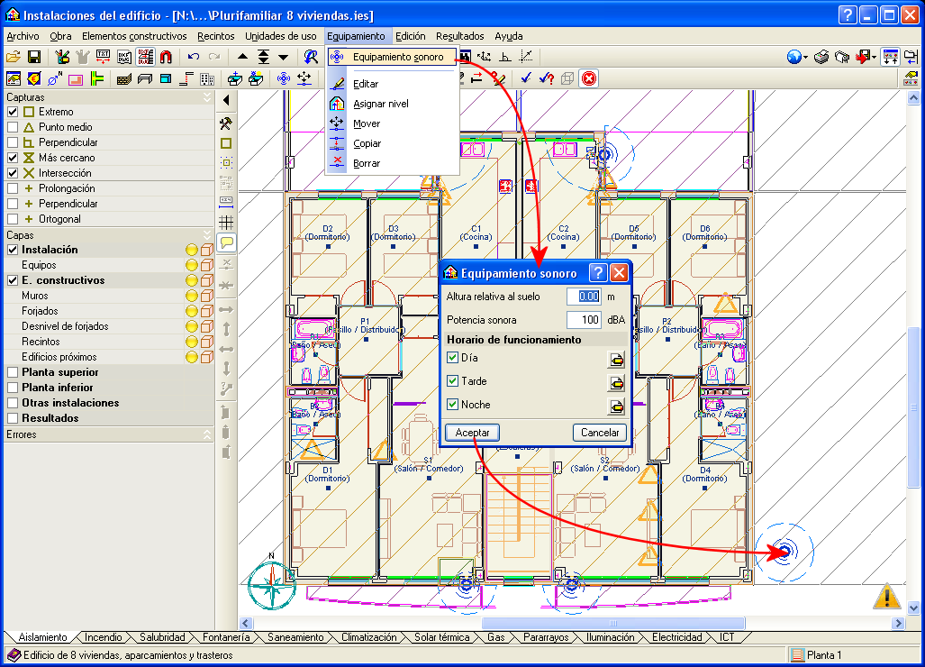Click Cancelar in Equipamiento sonoro dialog

599,433
